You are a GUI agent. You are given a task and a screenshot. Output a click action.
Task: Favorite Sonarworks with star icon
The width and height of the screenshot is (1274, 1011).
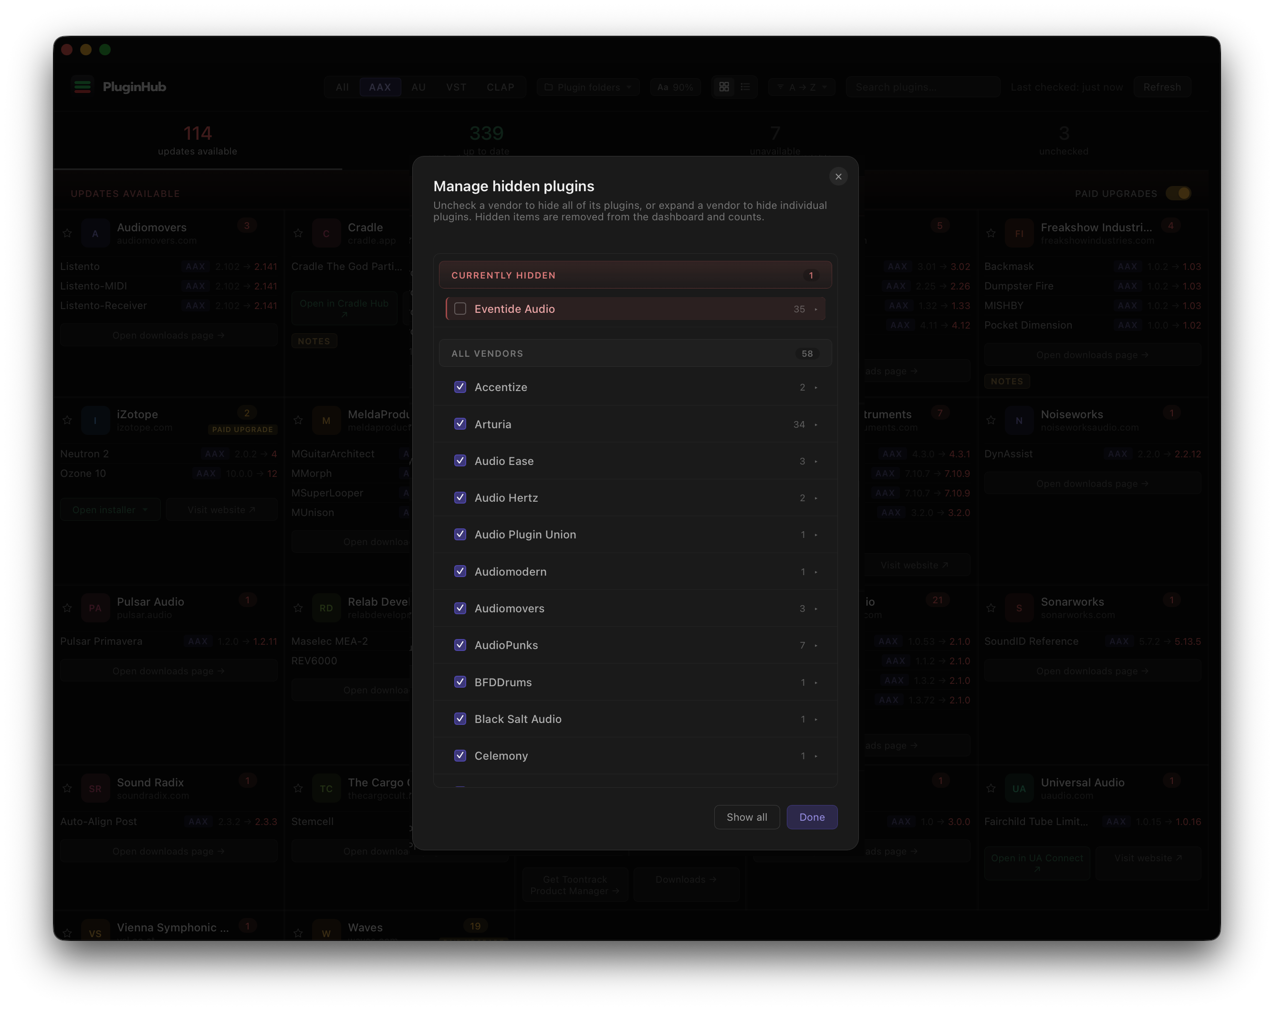(991, 608)
